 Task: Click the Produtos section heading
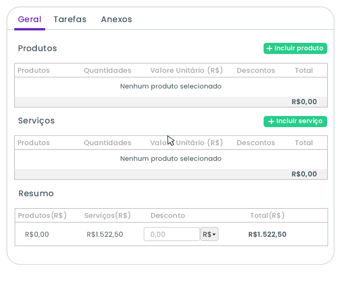[x=37, y=48]
